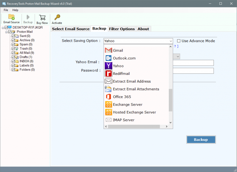Choose the Gmail icon in the dropdown list

[108, 50]
